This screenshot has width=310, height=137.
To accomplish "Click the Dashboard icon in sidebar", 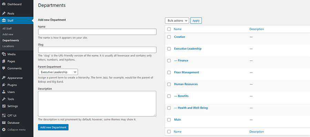I will pos(3,4).
